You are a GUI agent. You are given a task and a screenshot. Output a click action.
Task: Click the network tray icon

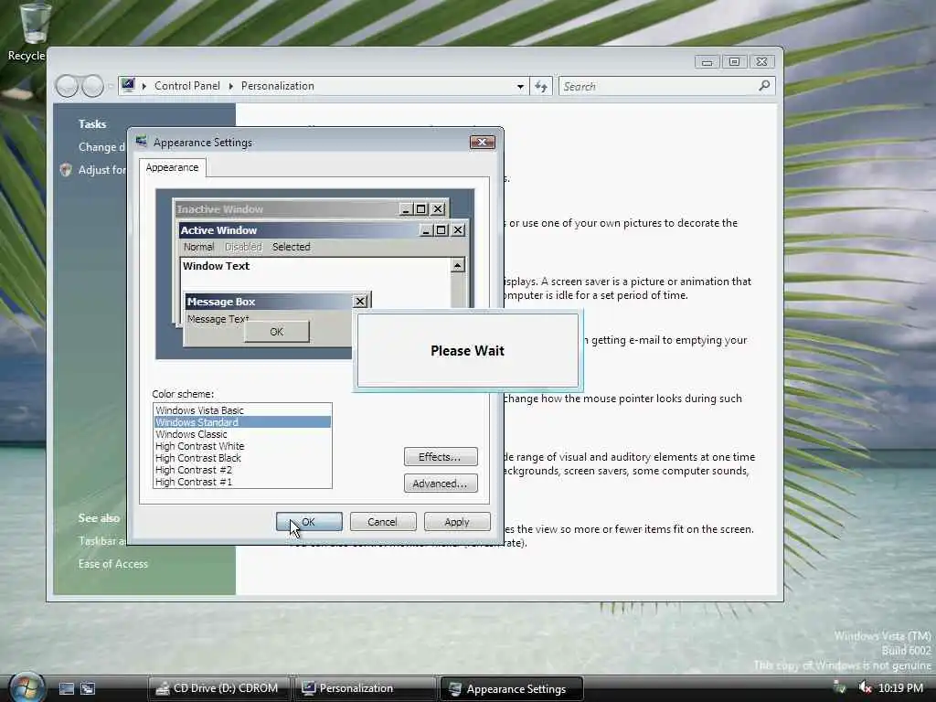tap(841, 688)
